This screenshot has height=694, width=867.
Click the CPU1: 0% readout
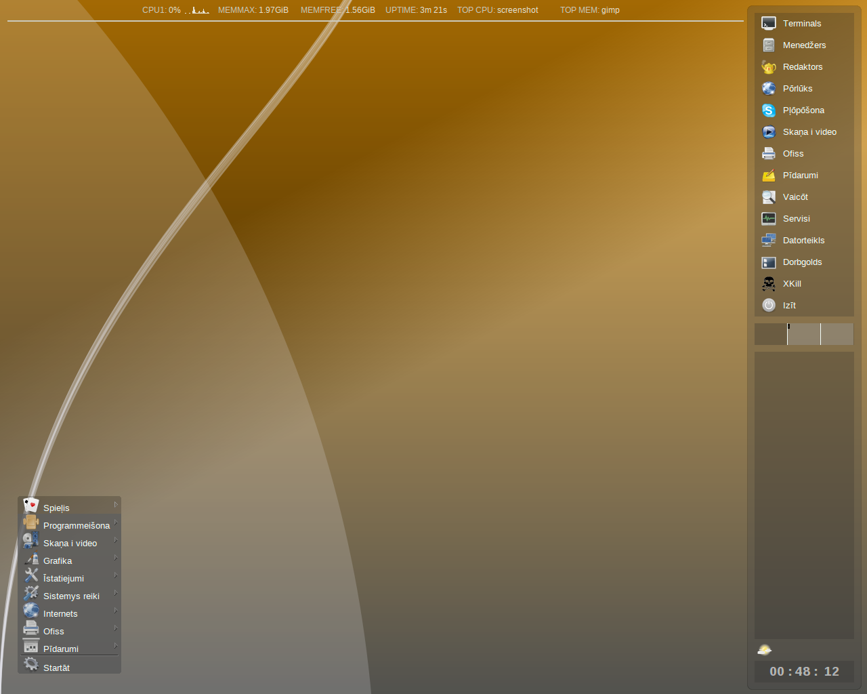tap(161, 10)
